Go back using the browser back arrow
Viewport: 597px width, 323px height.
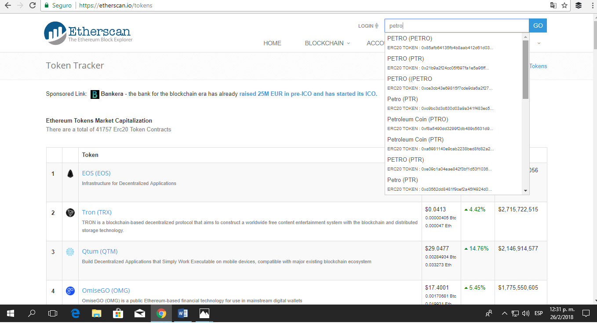point(7,6)
